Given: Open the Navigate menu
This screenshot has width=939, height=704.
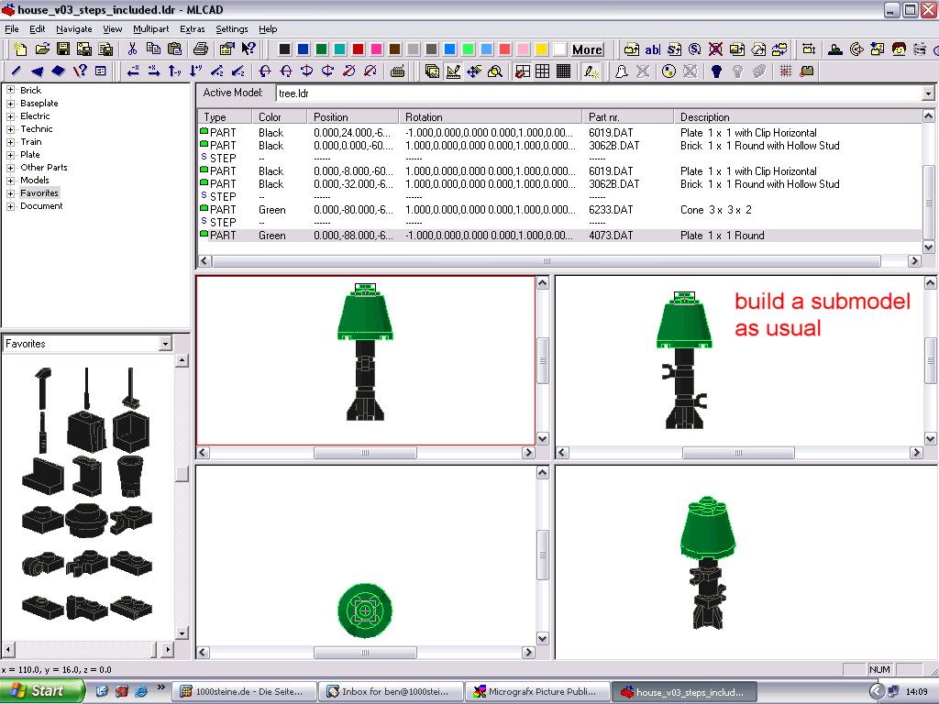Looking at the screenshot, I should tap(73, 28).
